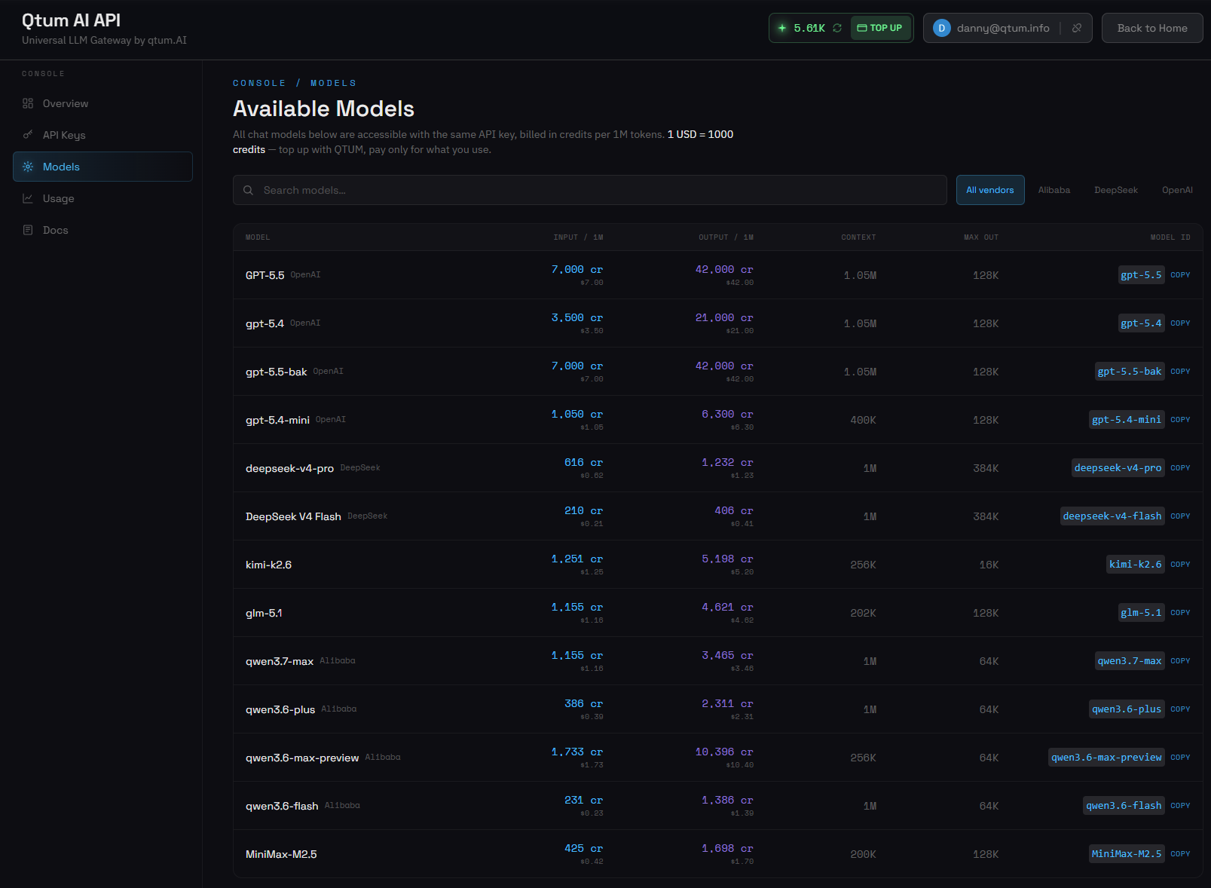Image resolution: width=1211 pixels, height=888 pixels.
Task: Click the 400K context value
Action: 863,420
